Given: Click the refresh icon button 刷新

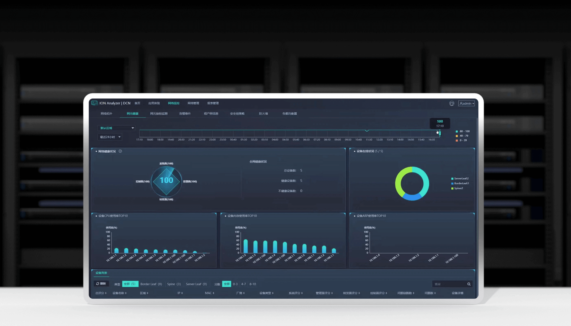Looking at the screenshot, I should (101, 284).
